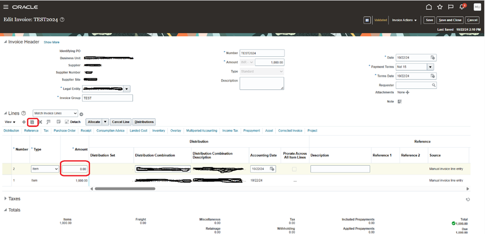This screenshot has width=485, height=234.
Task: Click the Requester search magnifier icon
Action: pyautogui.click(x=433, y=85)
